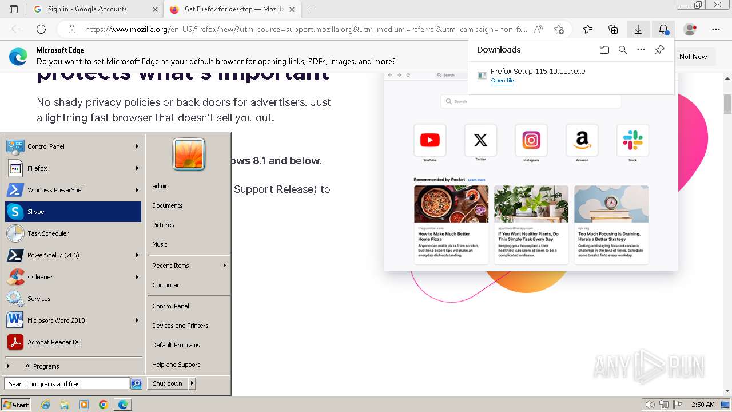Open the Skype app from Start menu

[73, 212]
